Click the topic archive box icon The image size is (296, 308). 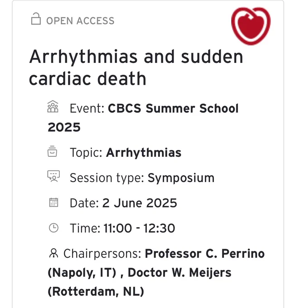pos(52,151)
